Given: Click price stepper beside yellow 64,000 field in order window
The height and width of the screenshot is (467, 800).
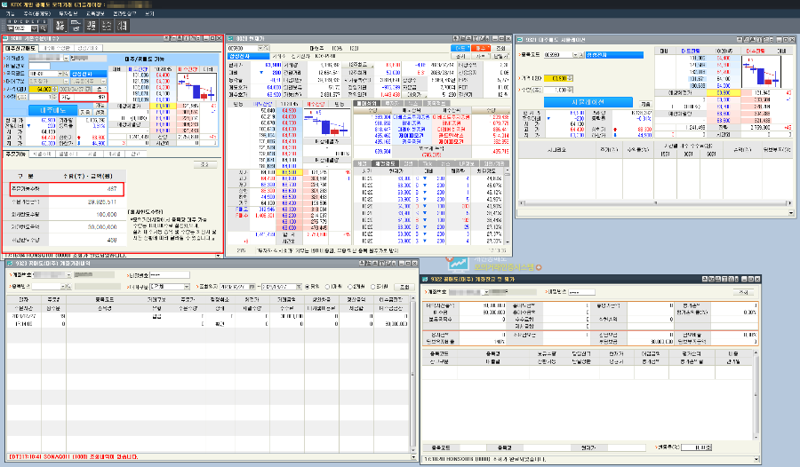Looking at the screenshot, I should pos(55,89).
